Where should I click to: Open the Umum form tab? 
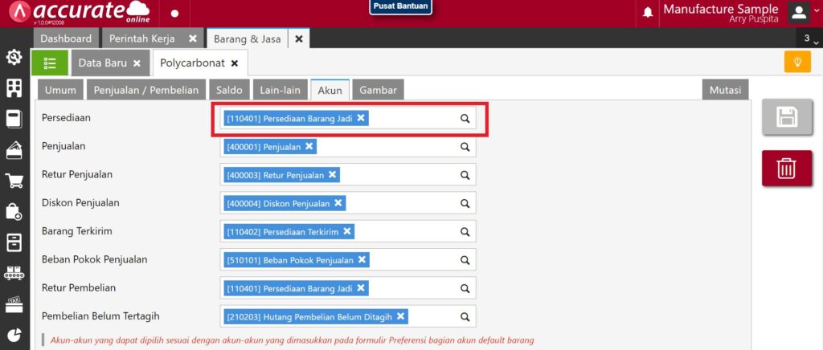point(60,90)
